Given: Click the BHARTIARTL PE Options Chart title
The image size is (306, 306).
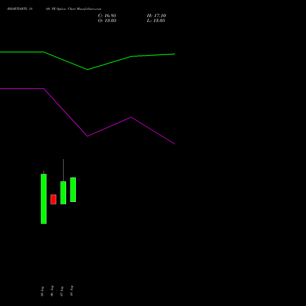Looking at the screenshot, I should point(54,9).
